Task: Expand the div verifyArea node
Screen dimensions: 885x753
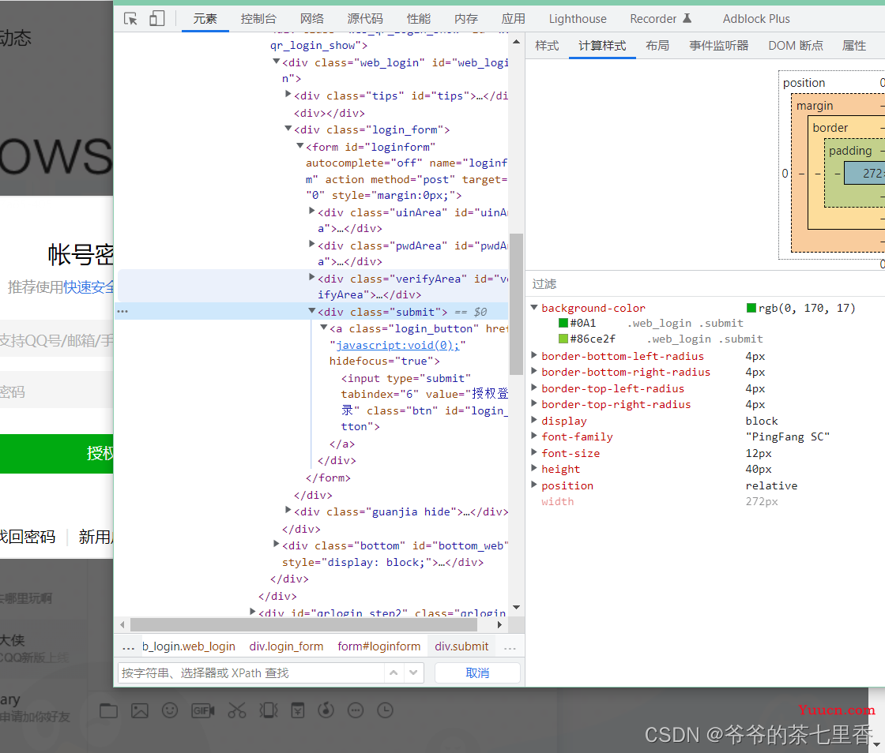Action: [x=311, y=277]
